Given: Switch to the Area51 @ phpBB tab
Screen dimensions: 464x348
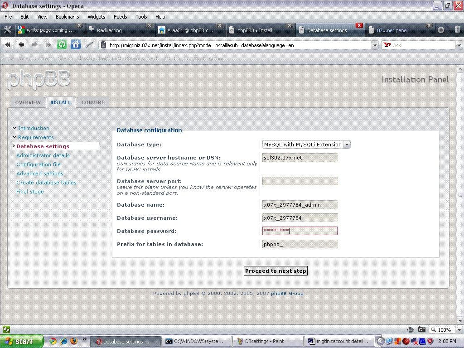Looking at the screenshot, I should pos(190,30).
